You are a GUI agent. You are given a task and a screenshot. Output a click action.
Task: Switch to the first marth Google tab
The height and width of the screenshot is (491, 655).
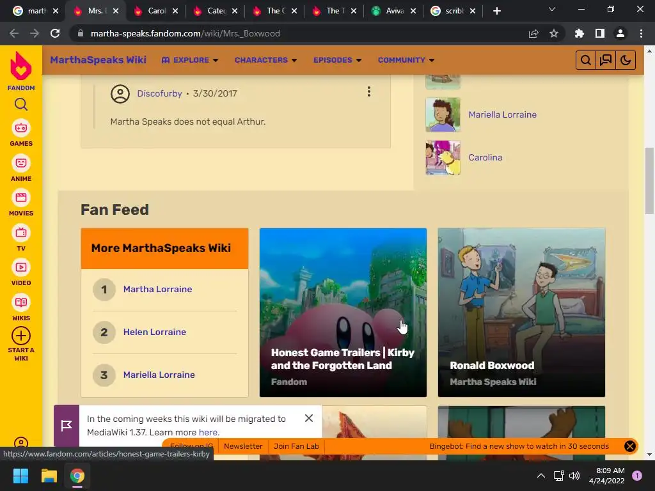35,11
